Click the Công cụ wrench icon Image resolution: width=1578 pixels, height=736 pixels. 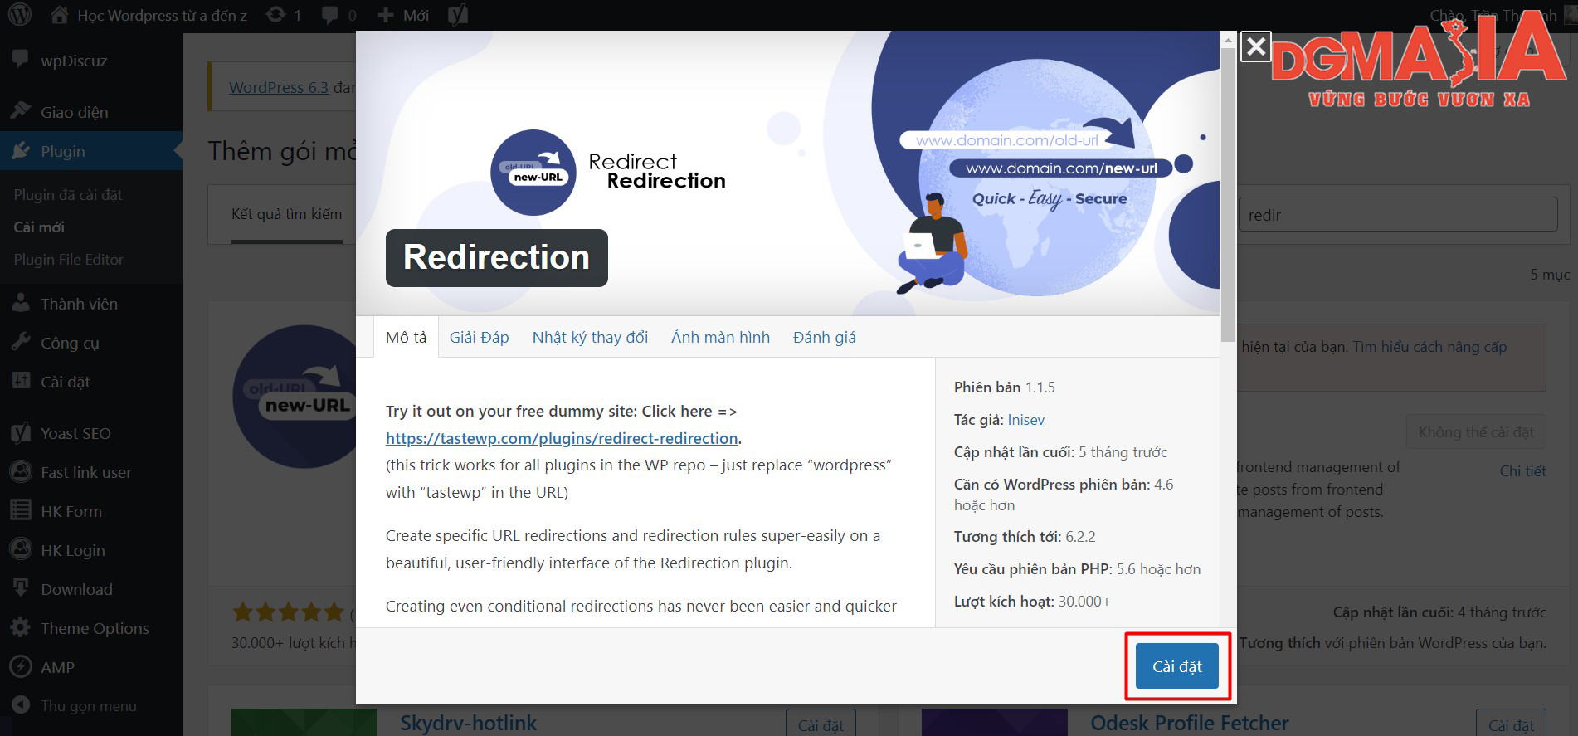point(21,342)
